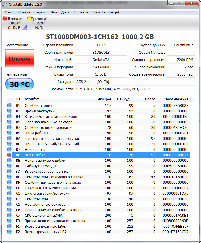The height and width of the screenshot is (243, 201).
Task: Click the serial number field S1DECDLS
Action: [x=101, y=53]
